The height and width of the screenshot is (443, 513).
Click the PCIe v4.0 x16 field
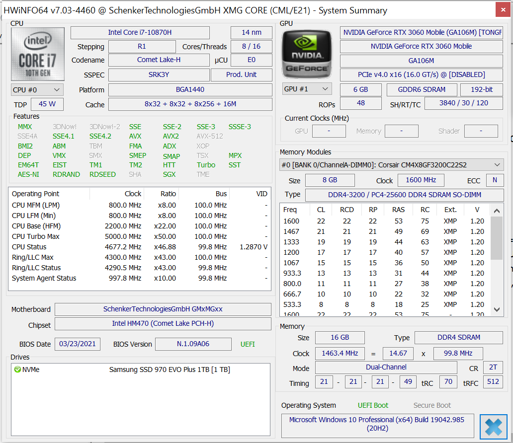pyautogui.click(x=422, y=74)
